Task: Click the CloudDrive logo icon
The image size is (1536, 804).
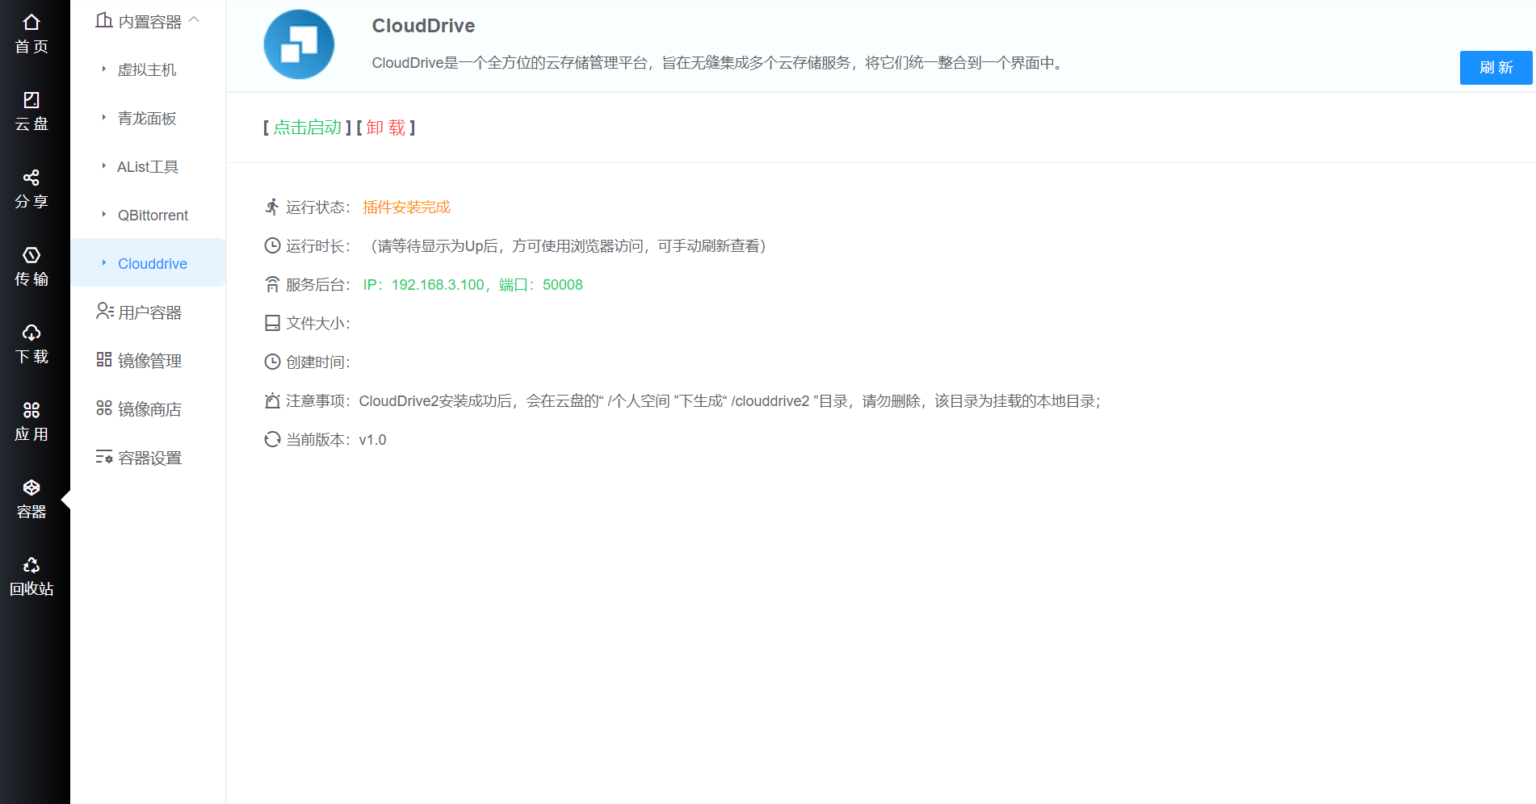Action: (299, 44)
